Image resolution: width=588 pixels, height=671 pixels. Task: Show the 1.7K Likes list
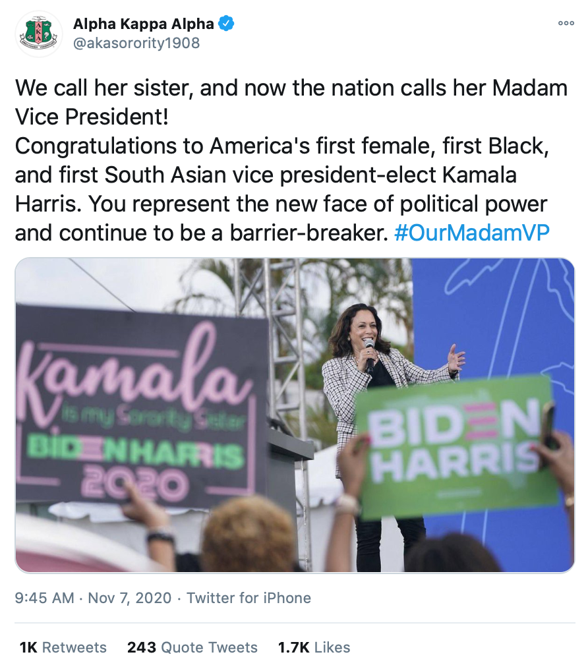click(x=314, y=647)
